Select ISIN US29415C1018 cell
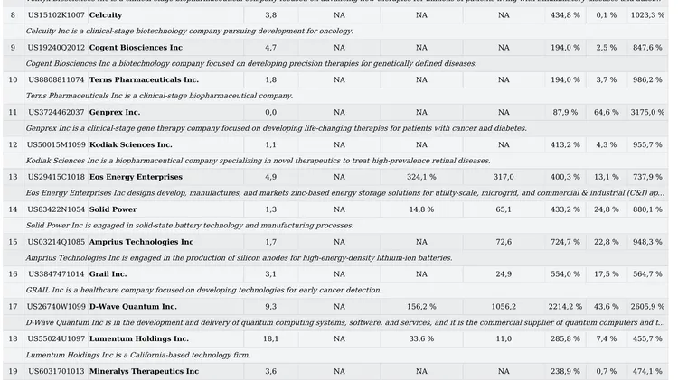Image resolution: width=678 pixels, height=380 pixels. (x=56, y=178)
